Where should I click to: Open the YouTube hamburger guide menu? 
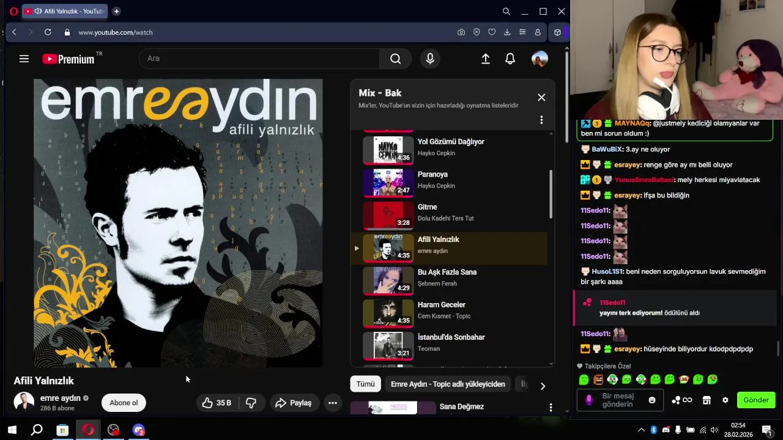click(x=24, y=59)
